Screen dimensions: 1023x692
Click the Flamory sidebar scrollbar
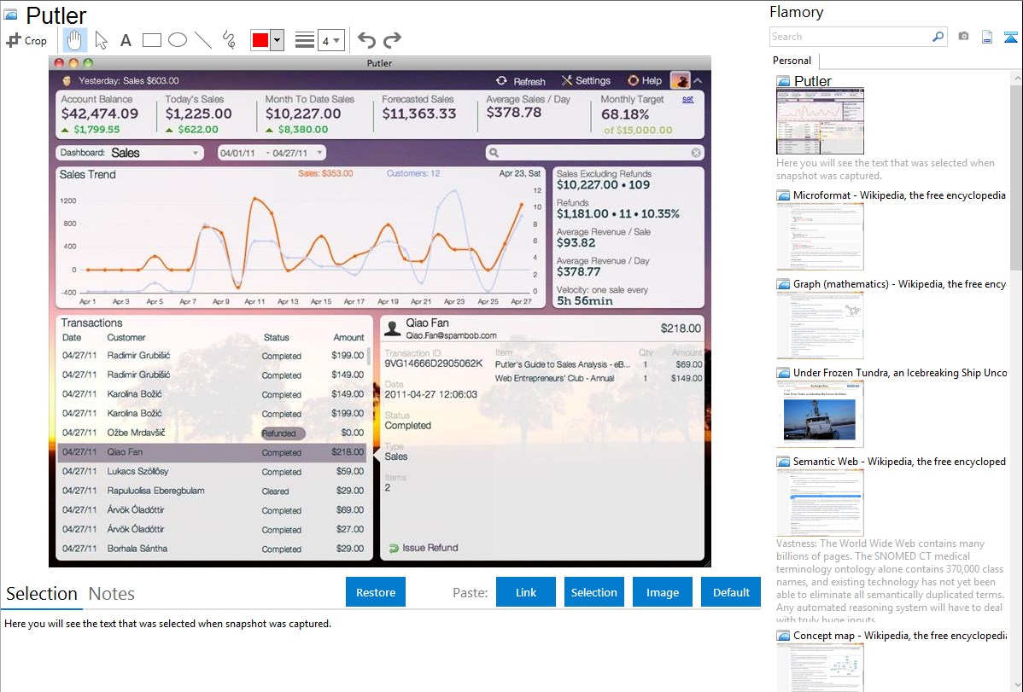click(1016, 176)
